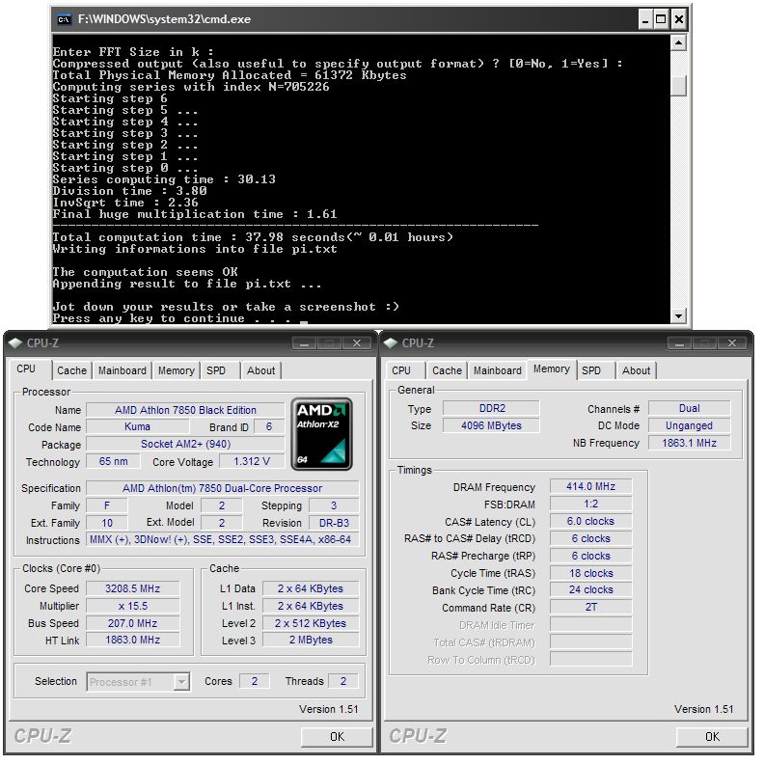764x764 pixels.
Task: Open the SPD tab in left CPU-Z
Action: tap(216, 370)
